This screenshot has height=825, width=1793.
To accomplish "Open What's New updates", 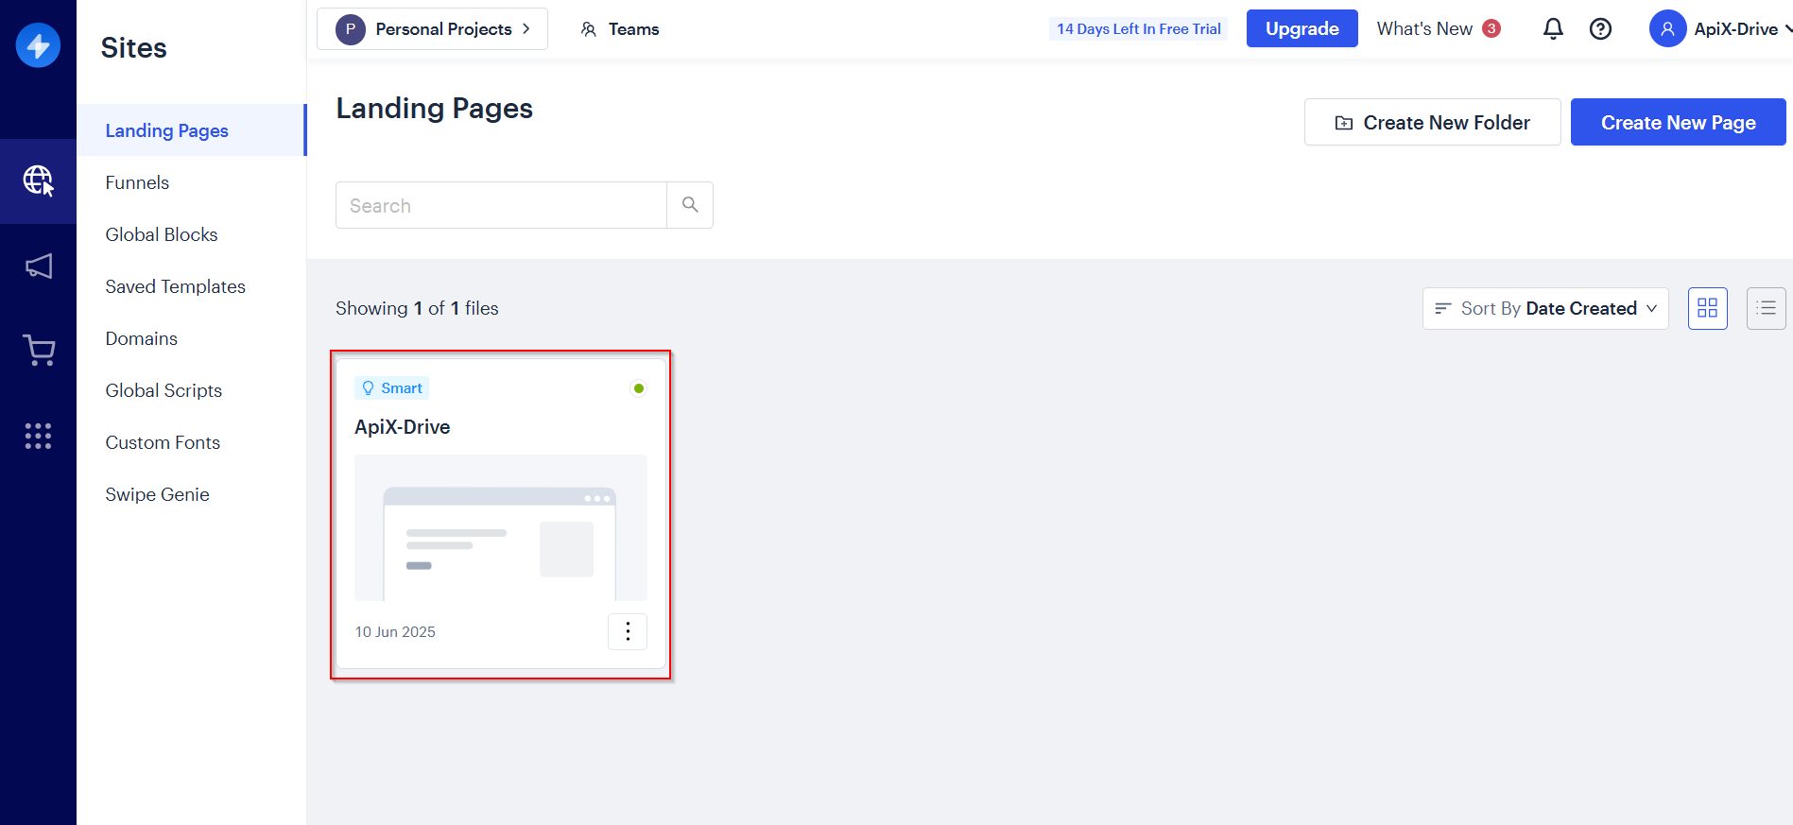I will pyautogui.click(x=1438, y=28).
